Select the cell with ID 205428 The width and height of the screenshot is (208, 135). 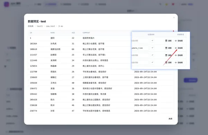pyautogui.click(x=33, y=100)
